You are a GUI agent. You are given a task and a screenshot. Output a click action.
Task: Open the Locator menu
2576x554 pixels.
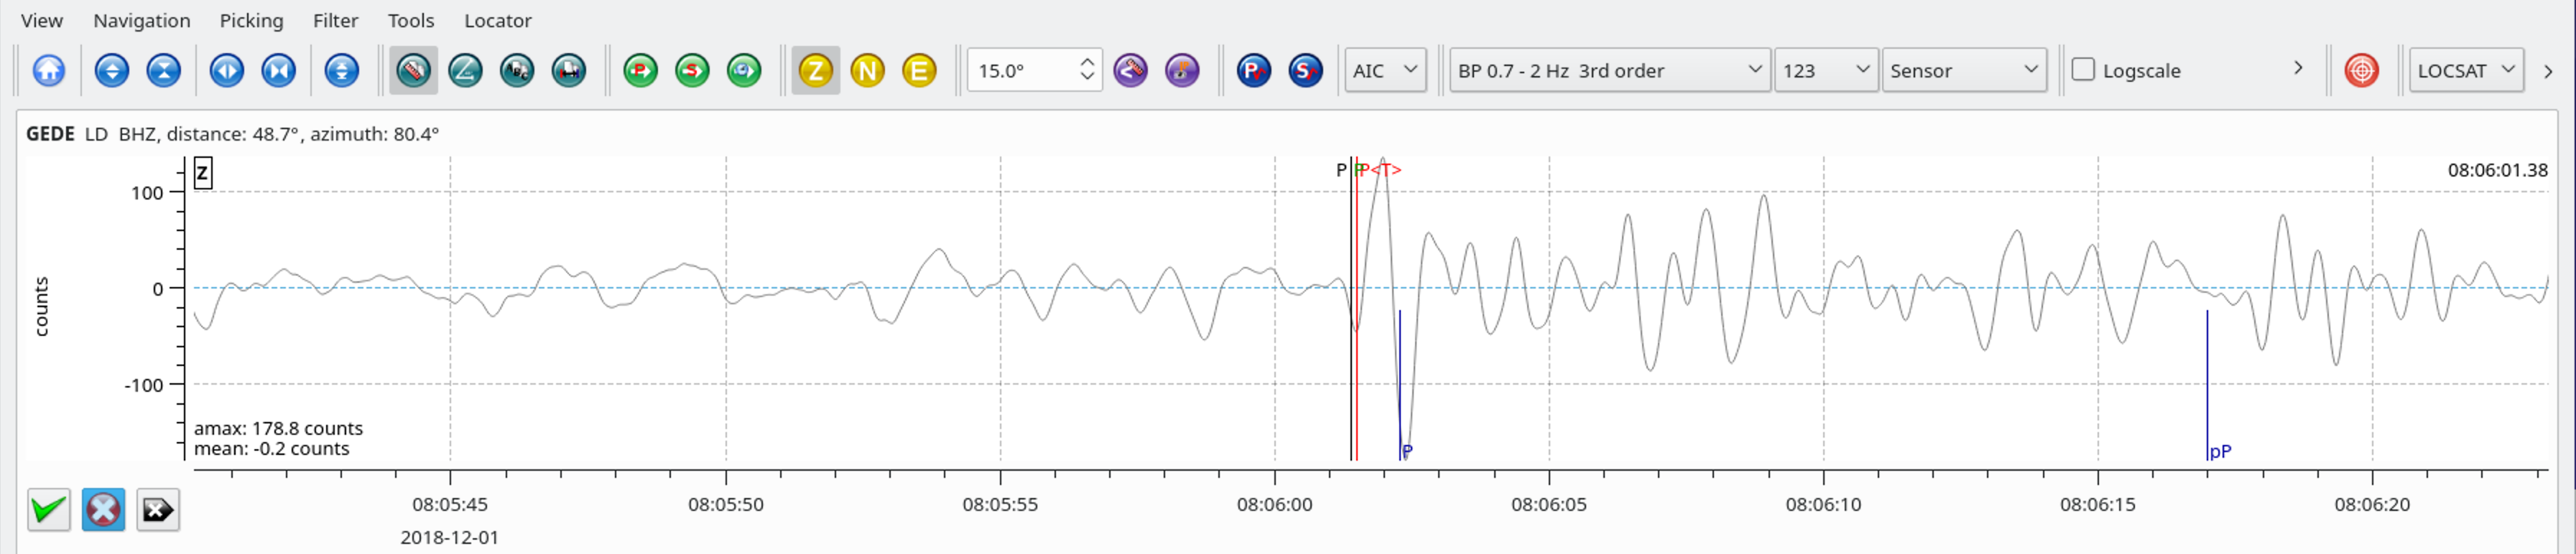pyautogui.click(x=498, y=21)
